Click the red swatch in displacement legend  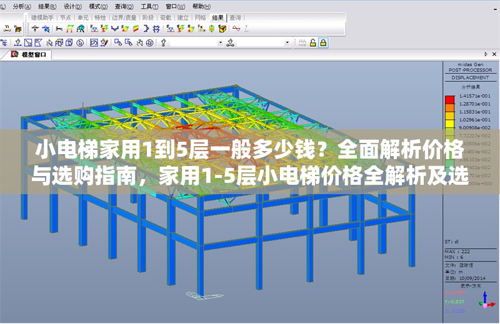[449, 99]
